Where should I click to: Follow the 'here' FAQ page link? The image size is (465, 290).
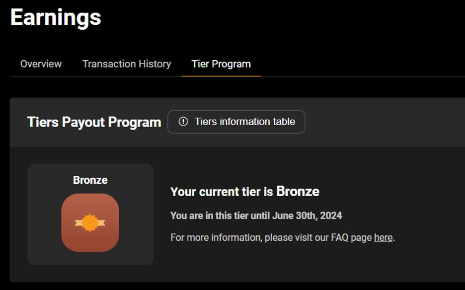pos(383,237)
